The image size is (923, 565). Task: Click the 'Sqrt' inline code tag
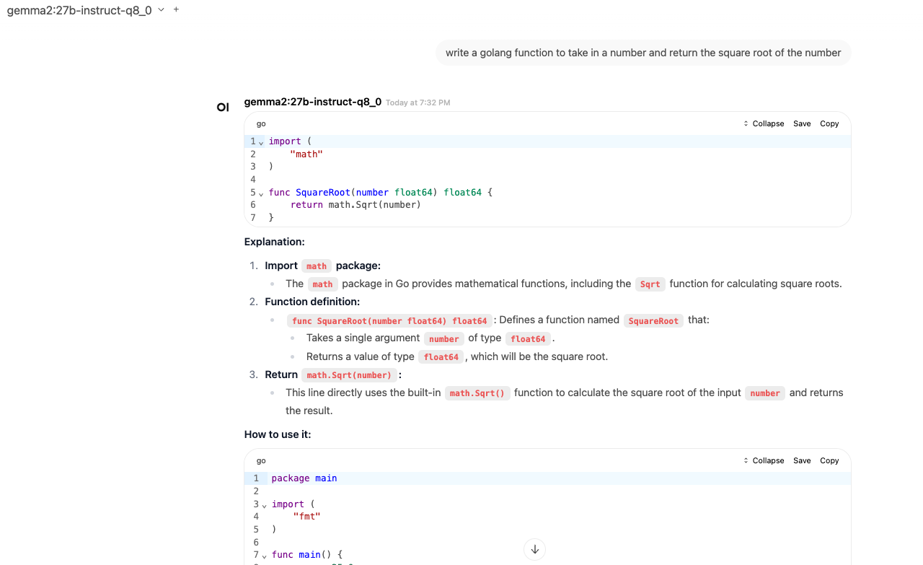(650, 284)
